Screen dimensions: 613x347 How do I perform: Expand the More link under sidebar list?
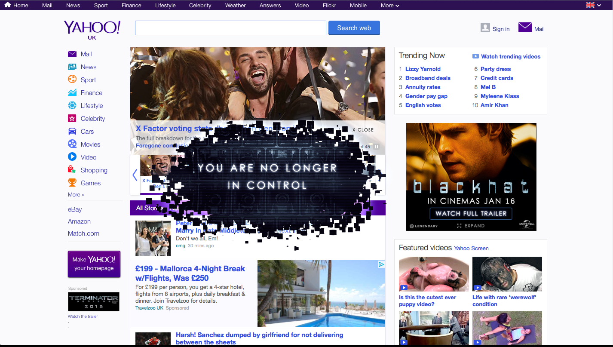pos(76,195)
